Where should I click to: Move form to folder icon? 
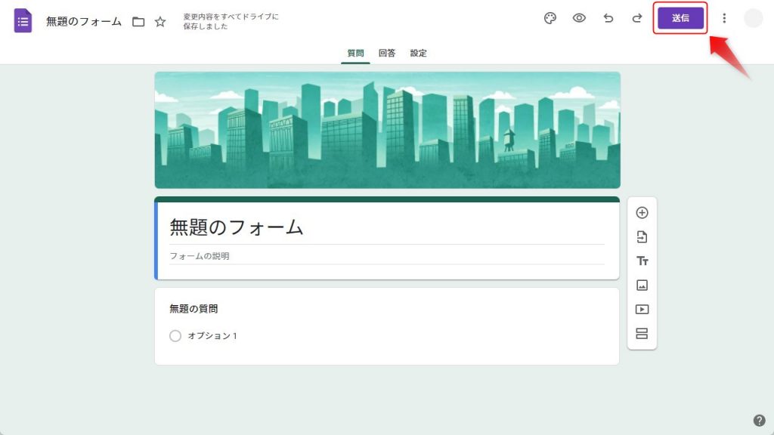[138, 22]
